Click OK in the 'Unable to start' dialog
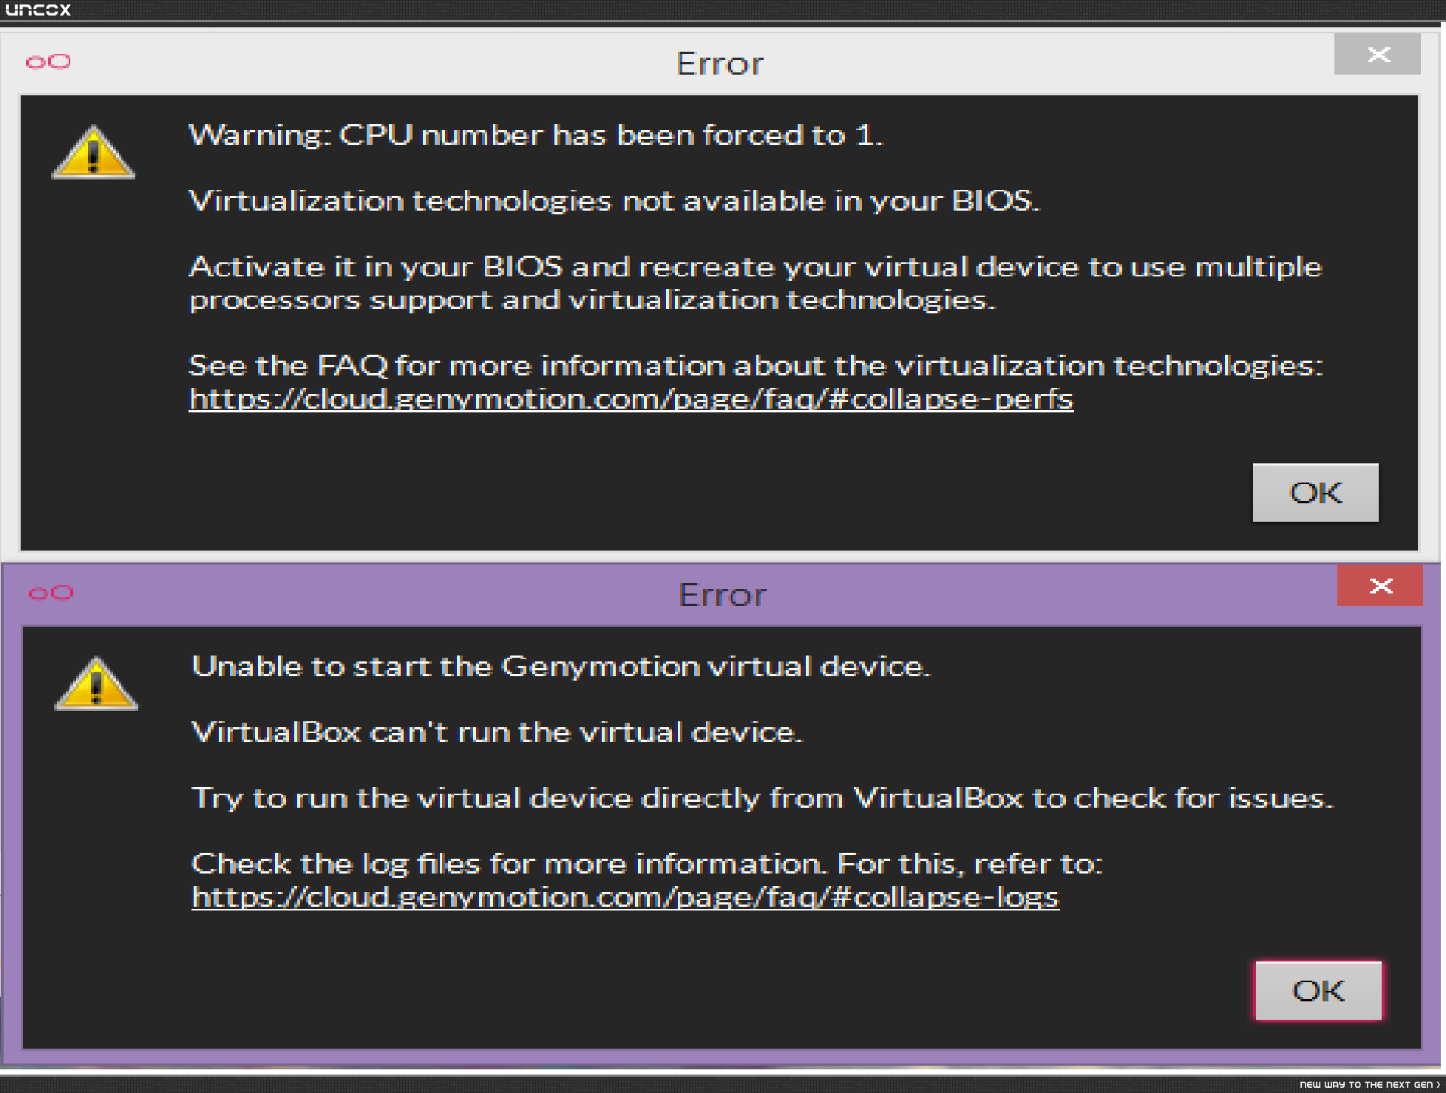This screenshot has width=1446, height=1093. coord(1319,991)
